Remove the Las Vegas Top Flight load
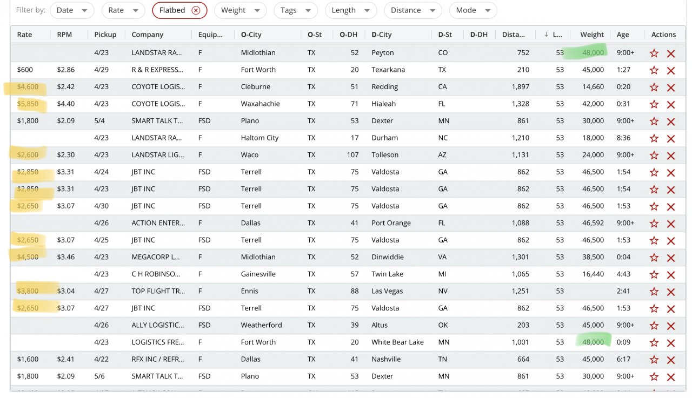The image size is (692, 398). pyautogui.click(x=671, y=292)
